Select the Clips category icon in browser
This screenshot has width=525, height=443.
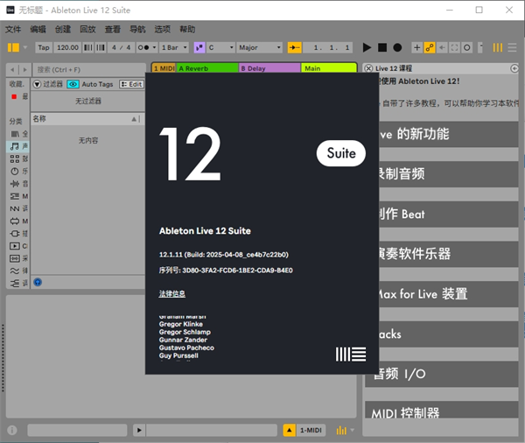tap(14, 246)
